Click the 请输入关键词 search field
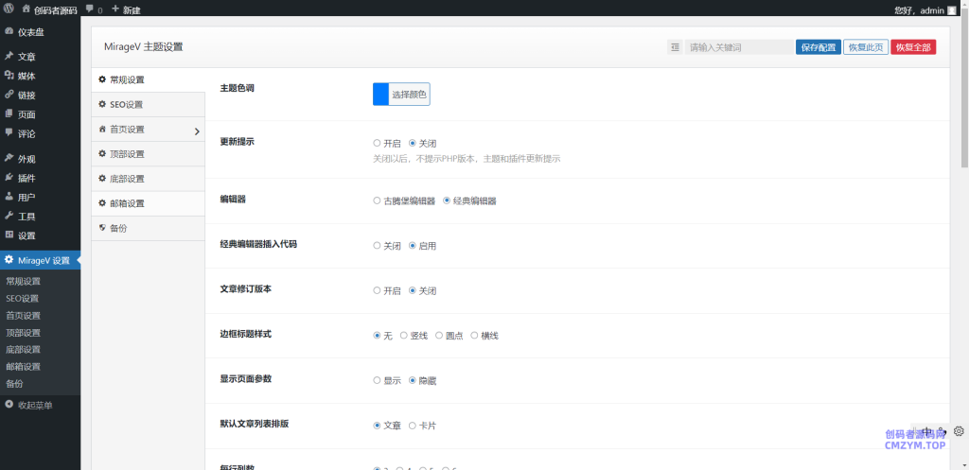Viewport: 969px width, 470px height. point(738,46)
